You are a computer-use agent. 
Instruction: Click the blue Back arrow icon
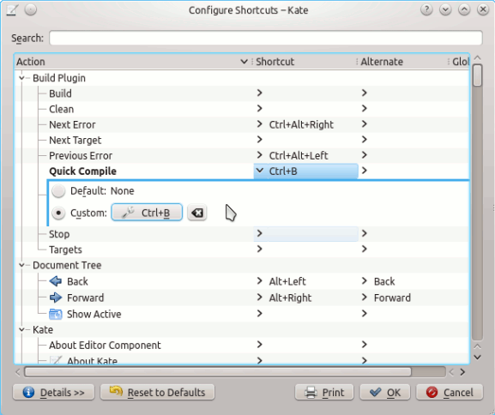56,281
